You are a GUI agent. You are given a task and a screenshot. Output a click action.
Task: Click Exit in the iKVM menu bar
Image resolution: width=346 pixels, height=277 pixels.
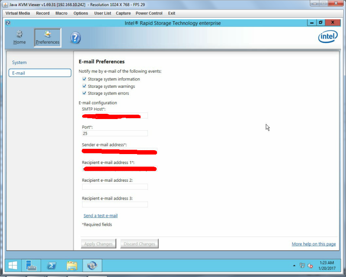point(172,13)
